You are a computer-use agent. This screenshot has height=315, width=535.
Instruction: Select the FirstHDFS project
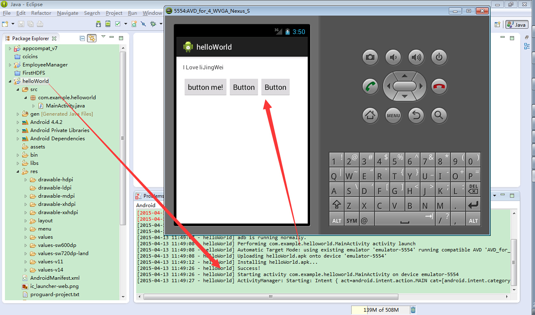(34, 73)
